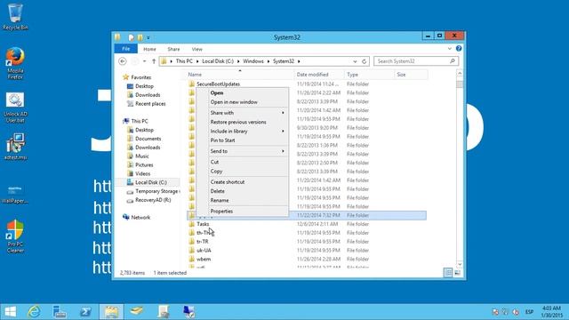Select the Unlock AD User.bat desktop icon
Viewport: 569px width, 320px height.
click(x=15, y=108)
